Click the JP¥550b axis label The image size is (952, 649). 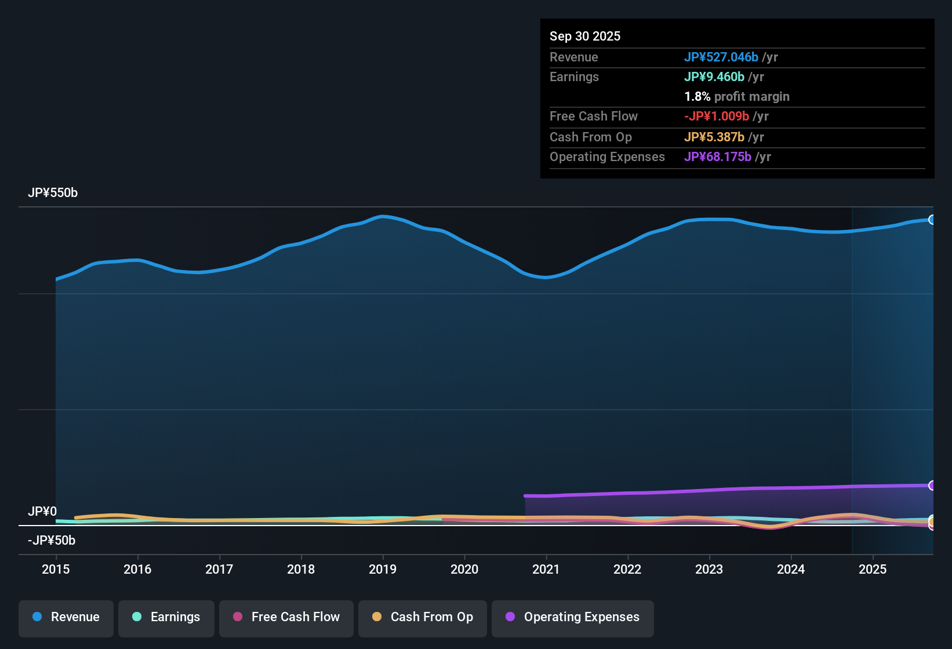pyautogui.click(x=53, y=192)
